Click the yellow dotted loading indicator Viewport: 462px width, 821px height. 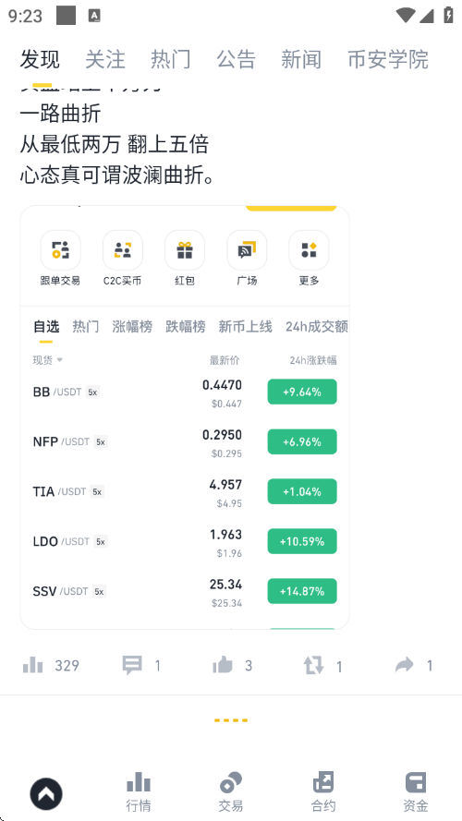231,720
